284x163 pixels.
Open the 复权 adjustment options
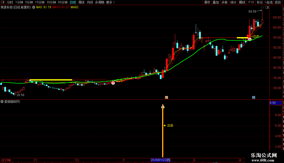pyautogui.click(x=207, y=2)
